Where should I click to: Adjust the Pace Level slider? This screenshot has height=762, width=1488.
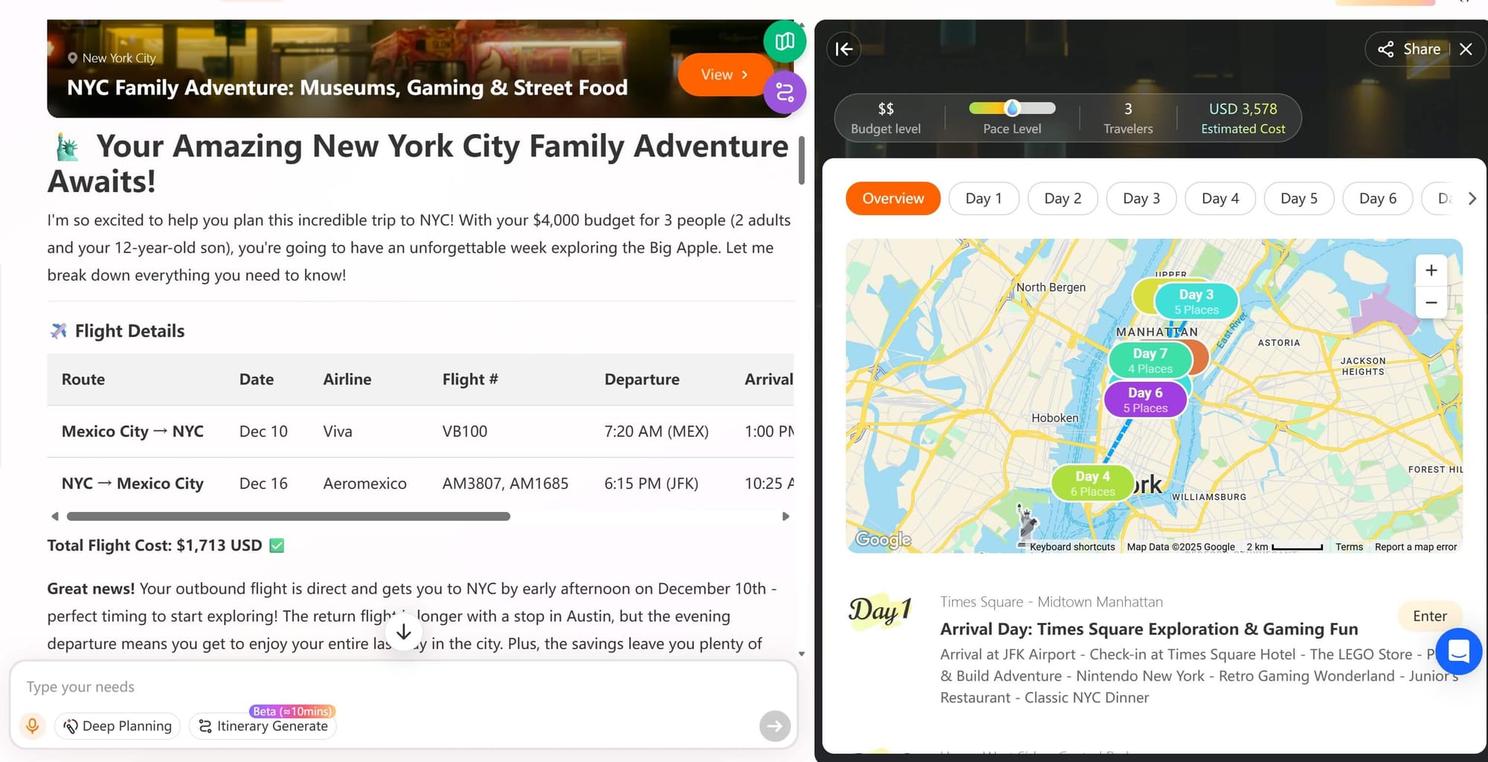(1012, 109)
